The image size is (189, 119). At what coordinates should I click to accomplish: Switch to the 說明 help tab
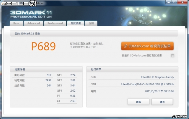91,23
